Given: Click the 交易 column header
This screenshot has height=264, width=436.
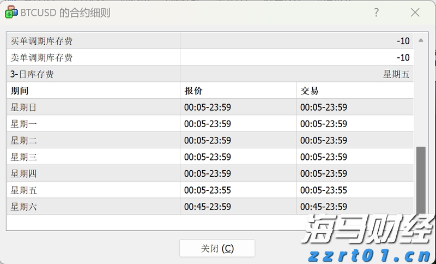Looking at the screenshot, I should [310, 91].
